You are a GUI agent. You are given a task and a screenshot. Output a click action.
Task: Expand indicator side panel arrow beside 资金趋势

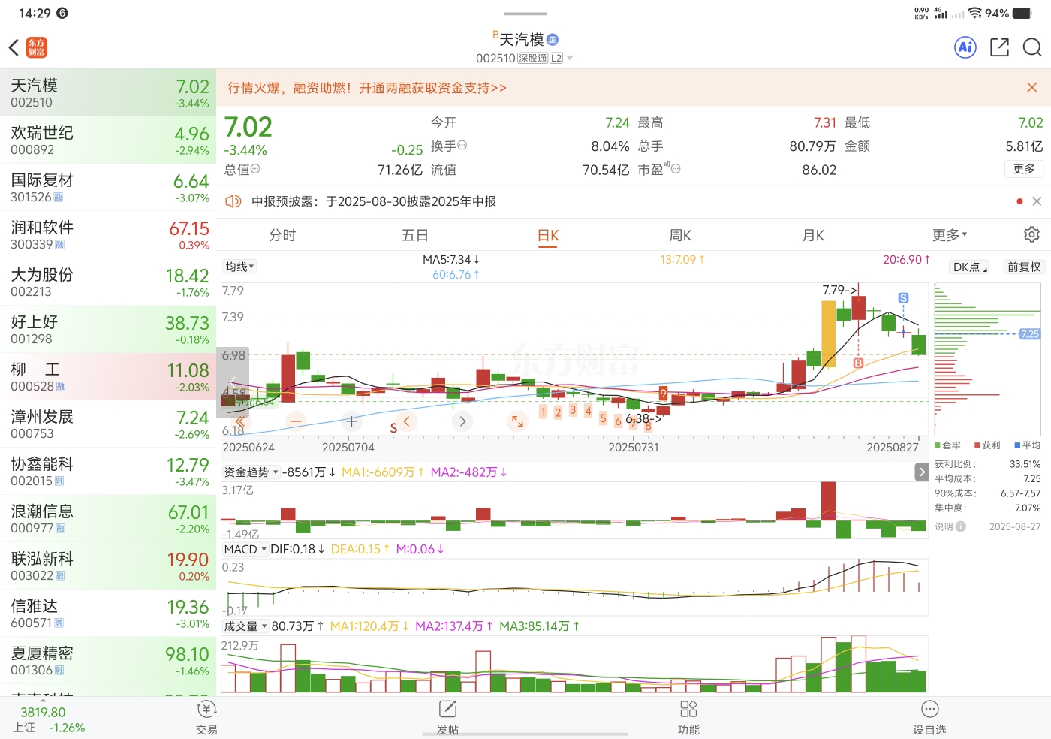point(921,472)
